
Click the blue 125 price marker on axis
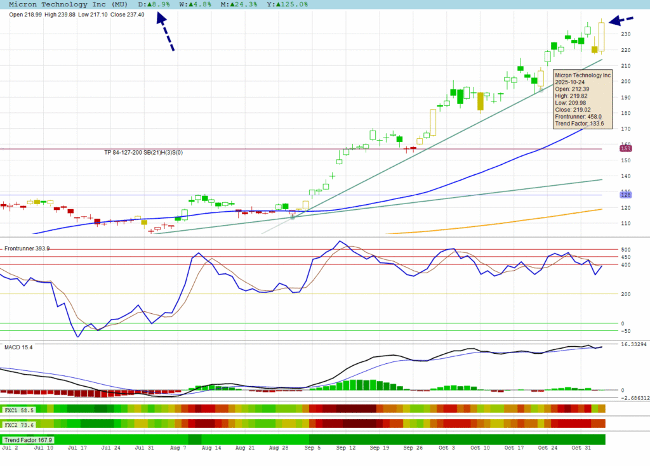pos(625,195)
